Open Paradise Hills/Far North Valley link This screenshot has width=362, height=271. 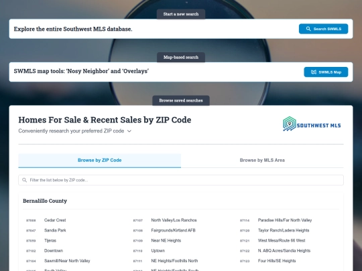click(285, 220)
